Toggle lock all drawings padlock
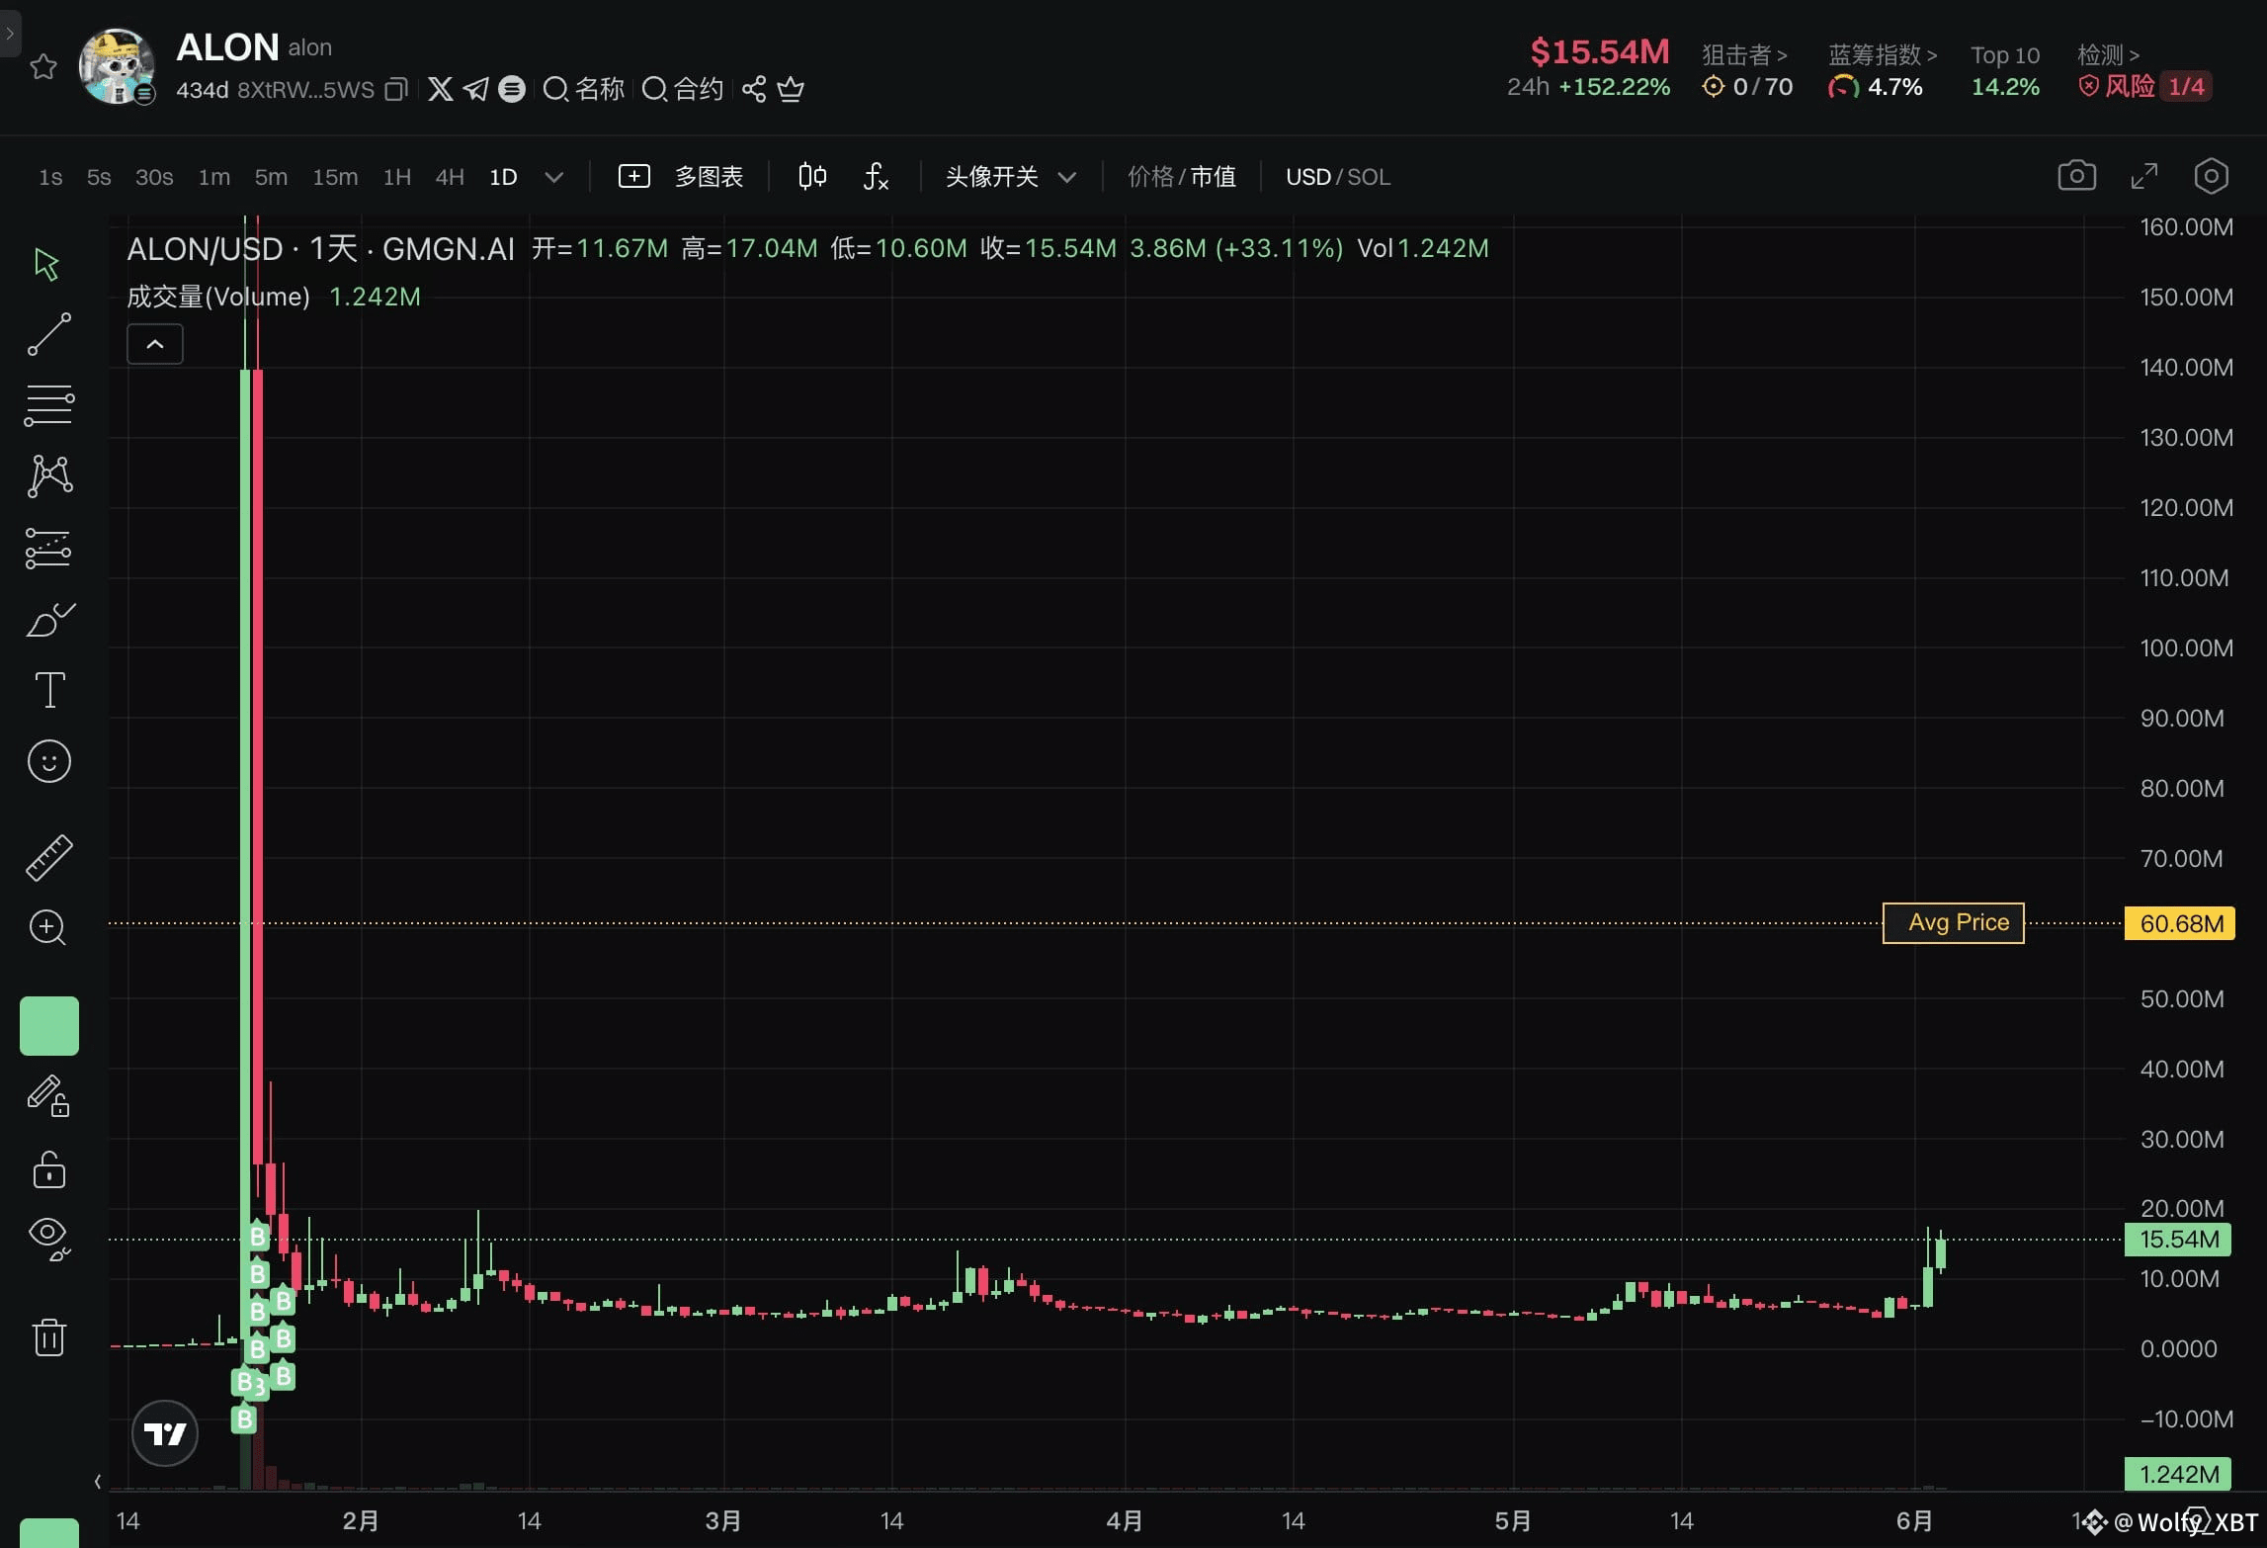 click(49, 1169)
